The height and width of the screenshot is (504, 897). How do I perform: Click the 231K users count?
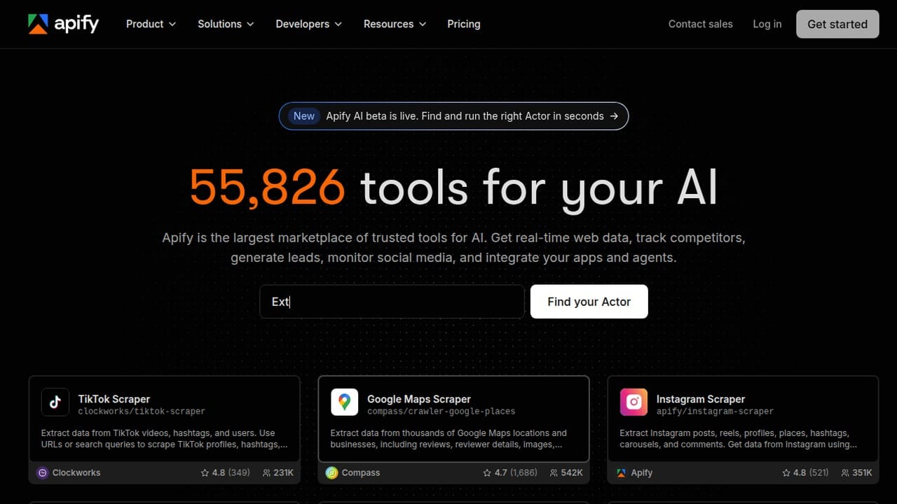pos(284,472)
